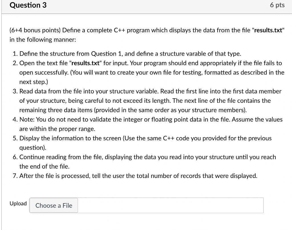The height and width of the screenshot is (230, 292).
Task: Select the Question 3 header
Action: coord(27,5)
